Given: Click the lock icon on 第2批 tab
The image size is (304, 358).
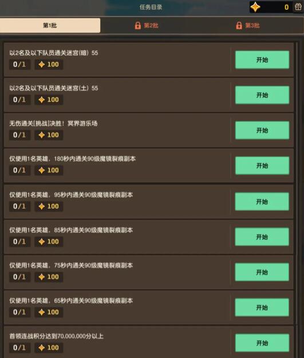Looking at the screenshot, I should (137, 25).
